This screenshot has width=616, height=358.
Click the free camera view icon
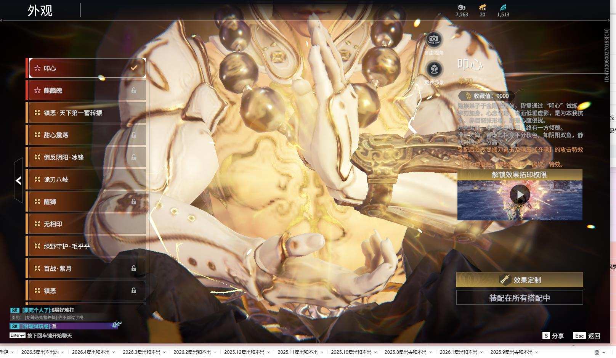[x=434, y=39]
